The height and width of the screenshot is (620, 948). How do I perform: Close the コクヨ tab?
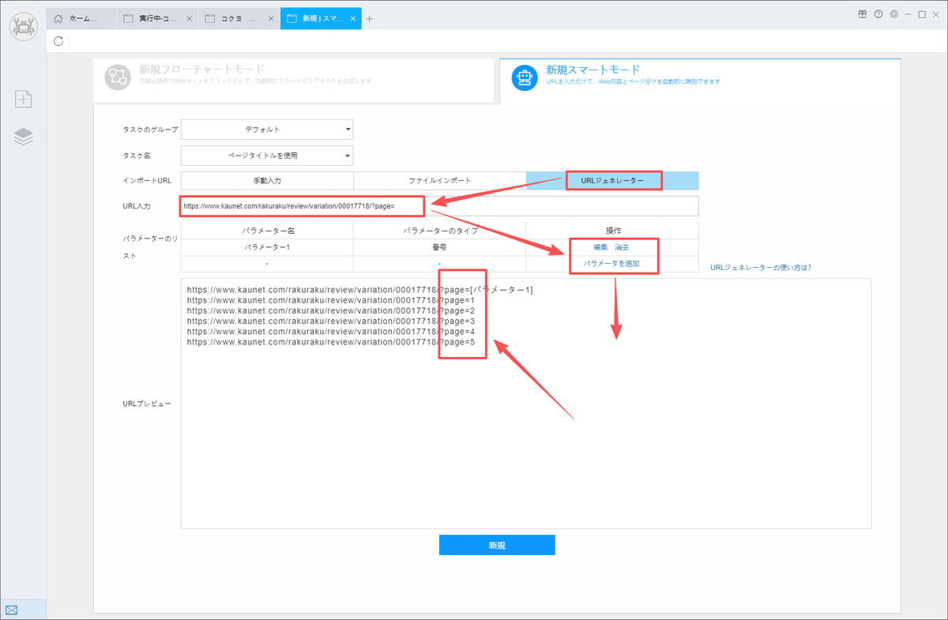pyautogui.click(x=270, y=18)
